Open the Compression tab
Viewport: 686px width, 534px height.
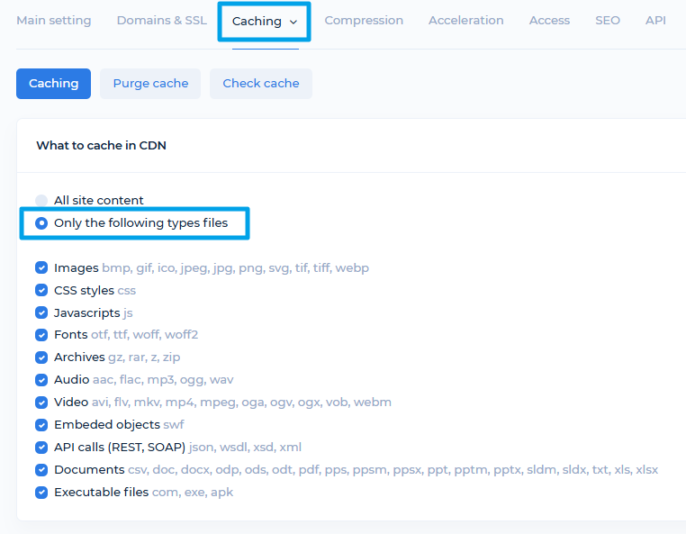[x=364, y=21]
